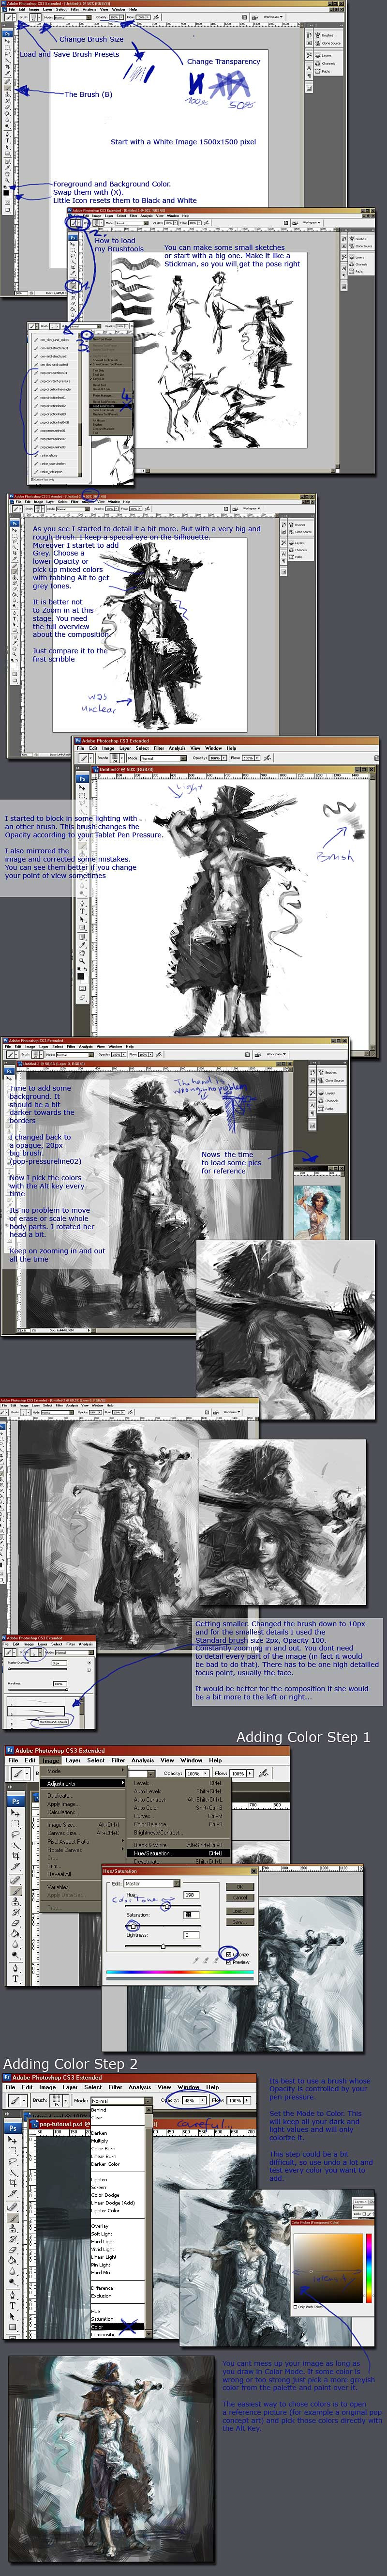Click Save in Hue/Saturation dialog

(x=240, y=1921)
